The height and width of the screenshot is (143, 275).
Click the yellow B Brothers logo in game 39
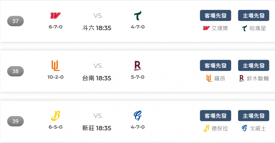pyautogui.click(x=56, y=116)
